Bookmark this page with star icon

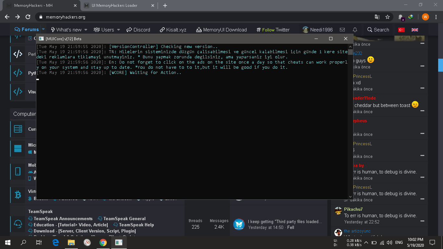[388, 17]
